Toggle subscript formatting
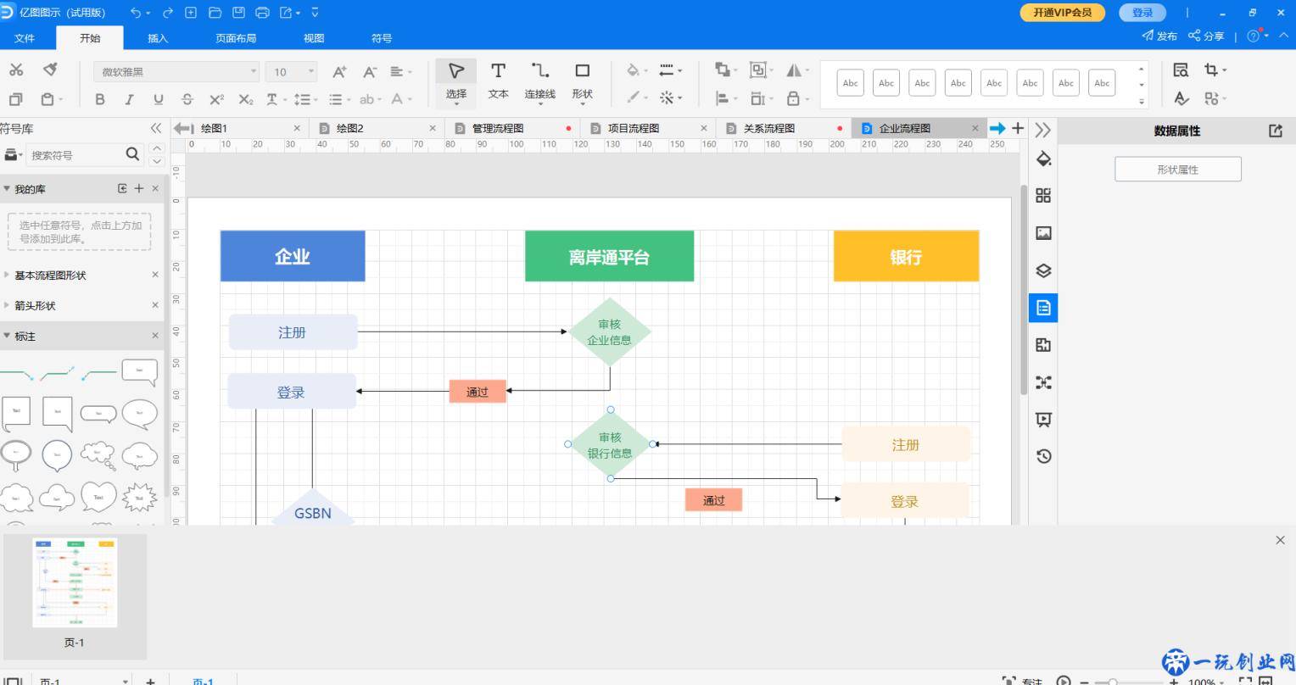This screenshot has width=1296, height=685. pos(246,99)
